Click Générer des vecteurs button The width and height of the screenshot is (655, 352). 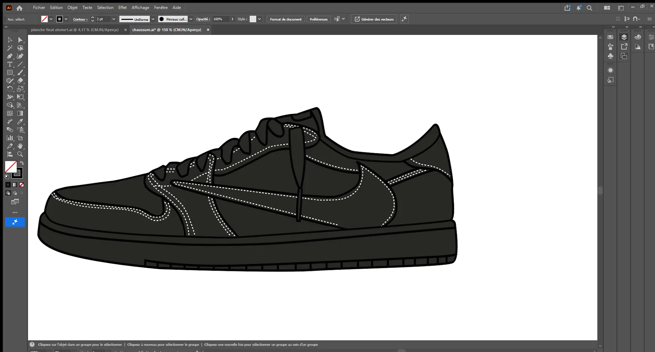point(374,19)
